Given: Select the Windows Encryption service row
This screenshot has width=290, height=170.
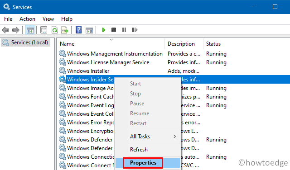Looking at the screenshot, I should [x=91, y=131].
